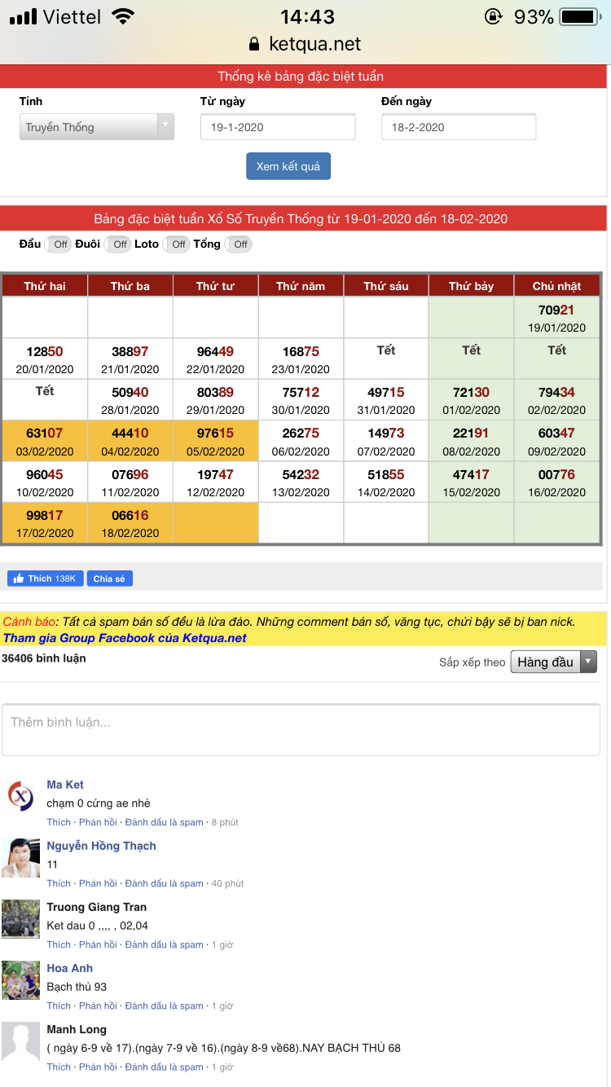Edit the Đến ngày date field
Screen dimensions: 611x1087
(459, 127)
